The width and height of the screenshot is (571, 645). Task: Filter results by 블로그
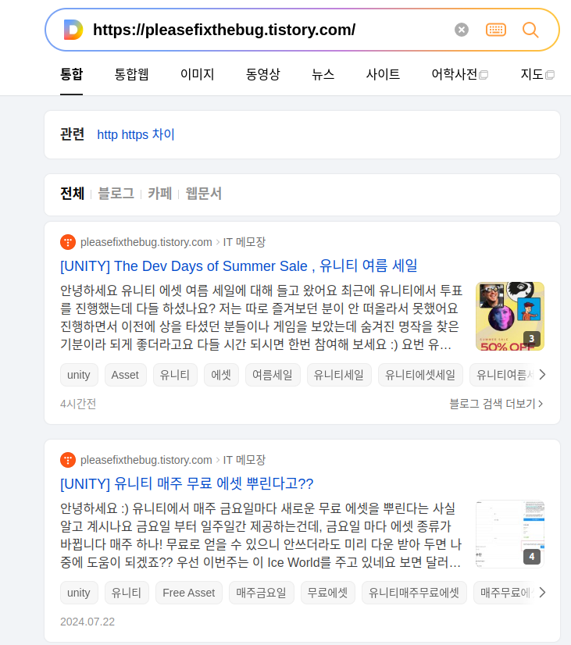[116, 194]
